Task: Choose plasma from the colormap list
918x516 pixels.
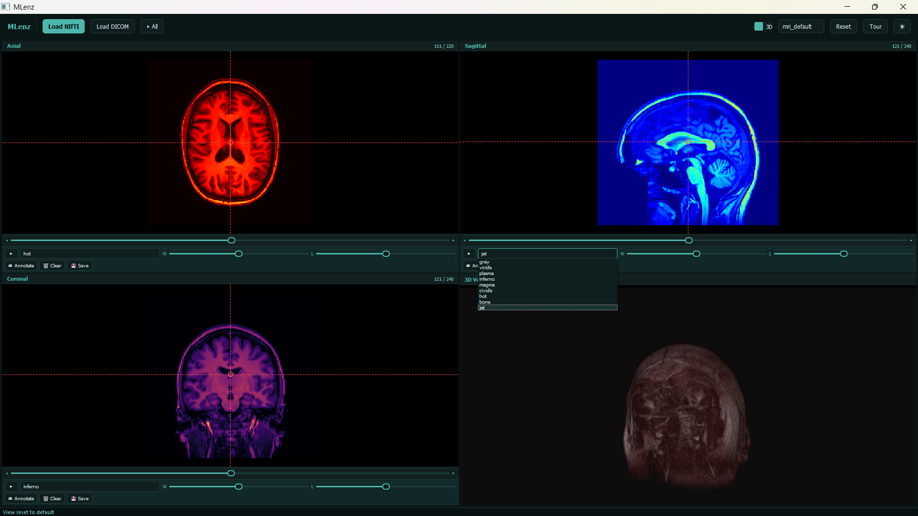Action: pos(548,274)
